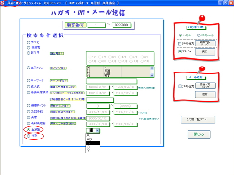Click the 1989/04/01 date field

coord(125,87)
